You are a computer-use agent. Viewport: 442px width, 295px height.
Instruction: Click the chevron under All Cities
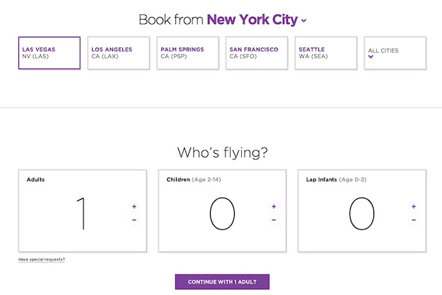coord(371,56)
